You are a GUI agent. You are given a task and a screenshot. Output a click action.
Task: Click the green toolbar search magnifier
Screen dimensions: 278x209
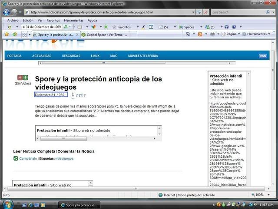click(66, 27)
